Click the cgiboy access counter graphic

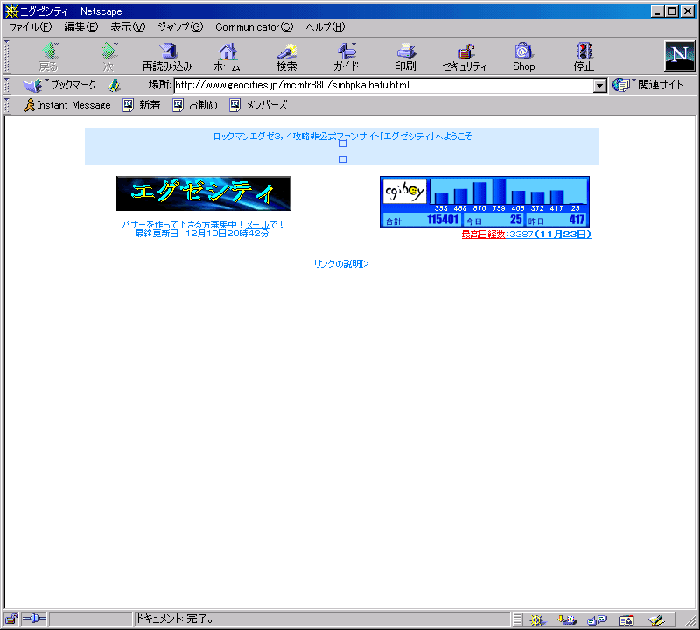pyautogui.click(x=485, y=202)
